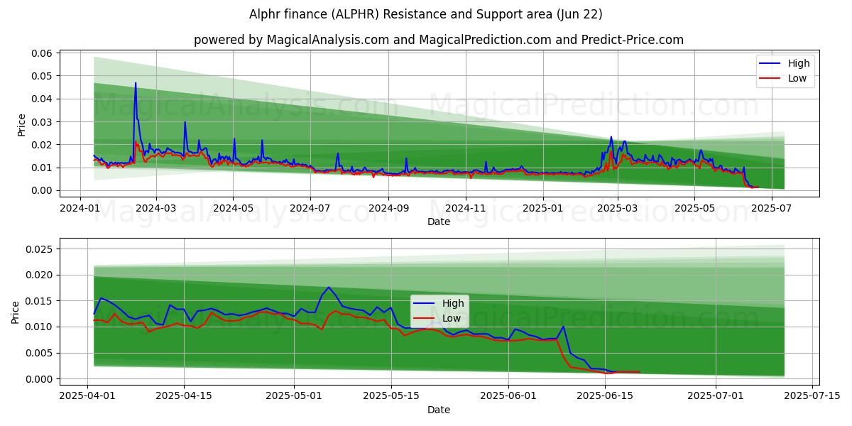The image size is (852, 426).
Task: Click the top chart's 'Price' axis label
Action: pos(21,124)
